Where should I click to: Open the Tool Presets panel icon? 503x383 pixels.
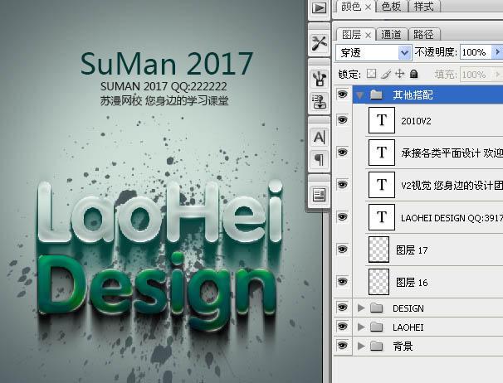click(319, 44)
